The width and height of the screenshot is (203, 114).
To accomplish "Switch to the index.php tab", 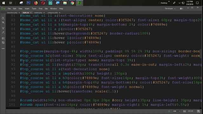I will point(38,13).
